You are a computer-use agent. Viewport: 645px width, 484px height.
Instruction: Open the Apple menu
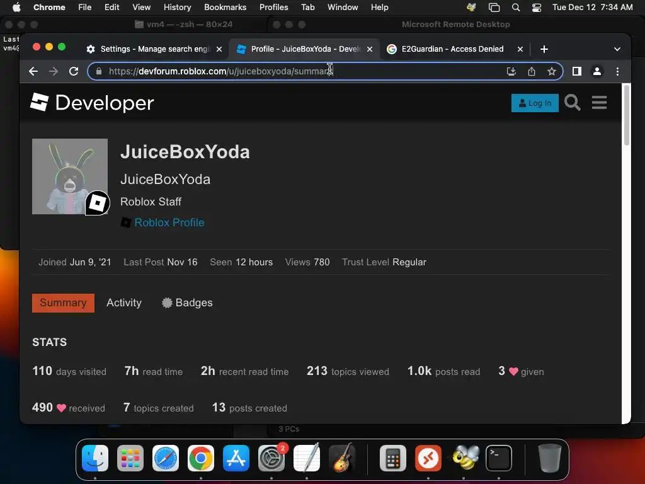(16, 7)
